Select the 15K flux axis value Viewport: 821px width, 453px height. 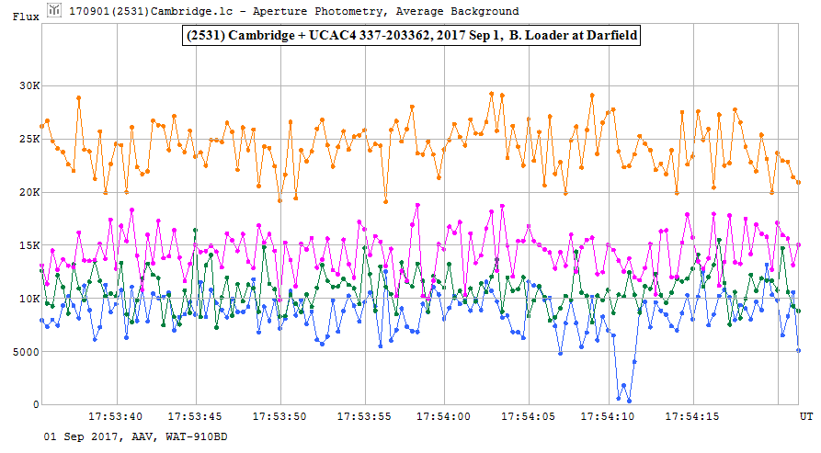[29, 245]
